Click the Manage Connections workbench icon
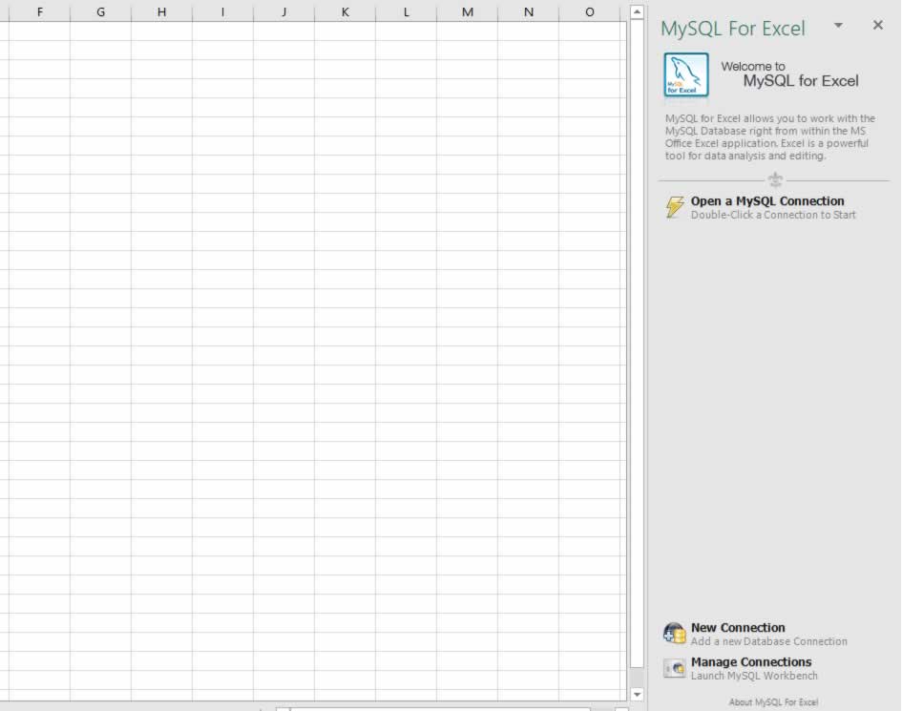 click(674, 668)
